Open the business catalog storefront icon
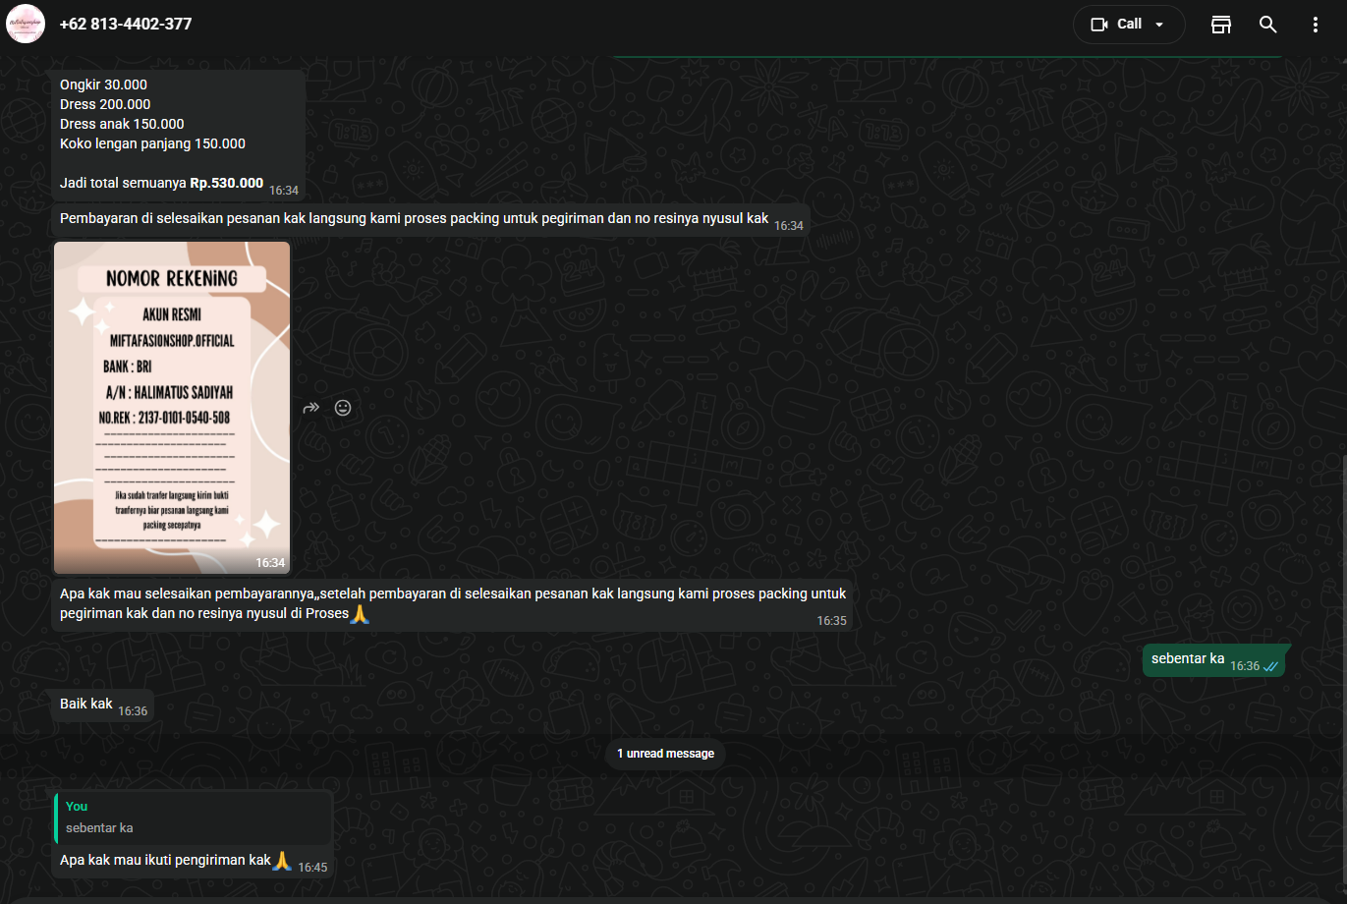This screenshot has width=1347, height=904. tap(1221, 25)
